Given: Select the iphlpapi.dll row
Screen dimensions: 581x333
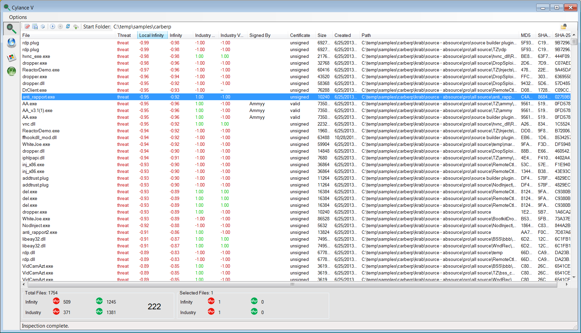Looking at the screenshot, I should [296, 158].
